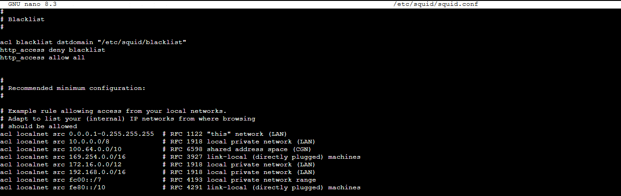Place cursor on the 192.168.0.0/16 address
Viewport: 621px width, 196px height.
[97, 172]
